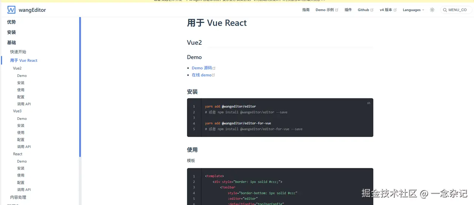The image size is (474, 205).
Task: Click the 安装 heading in main content
Action: pyautogui.click(x=193, y=92)
